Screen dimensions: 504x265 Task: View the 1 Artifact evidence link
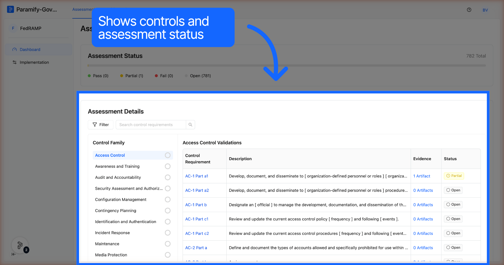(x=422, y=176)
